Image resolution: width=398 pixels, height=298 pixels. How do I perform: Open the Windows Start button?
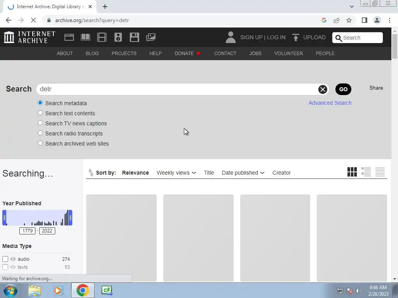click(x=10, y=290)
